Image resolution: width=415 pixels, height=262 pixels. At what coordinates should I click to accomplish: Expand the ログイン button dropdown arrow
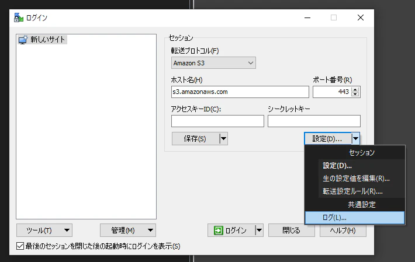(260, 230)
